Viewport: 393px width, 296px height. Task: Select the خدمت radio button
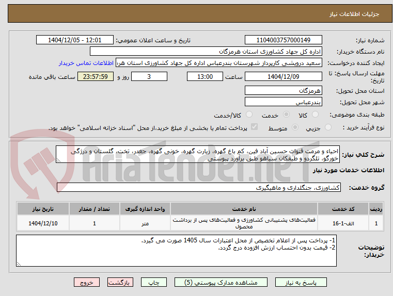[286, 114]
